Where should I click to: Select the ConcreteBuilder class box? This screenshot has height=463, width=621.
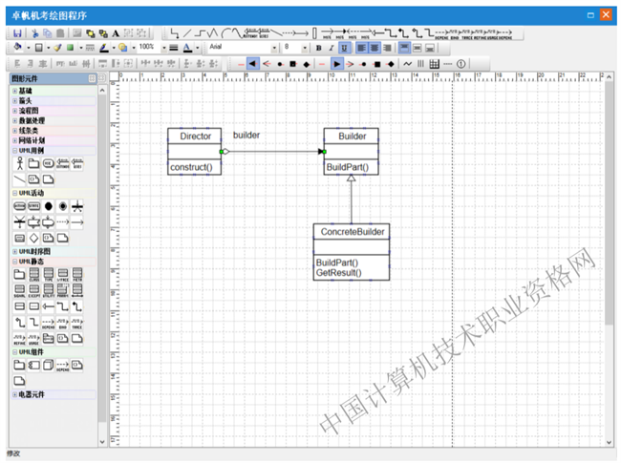click(x=353, y=250)
